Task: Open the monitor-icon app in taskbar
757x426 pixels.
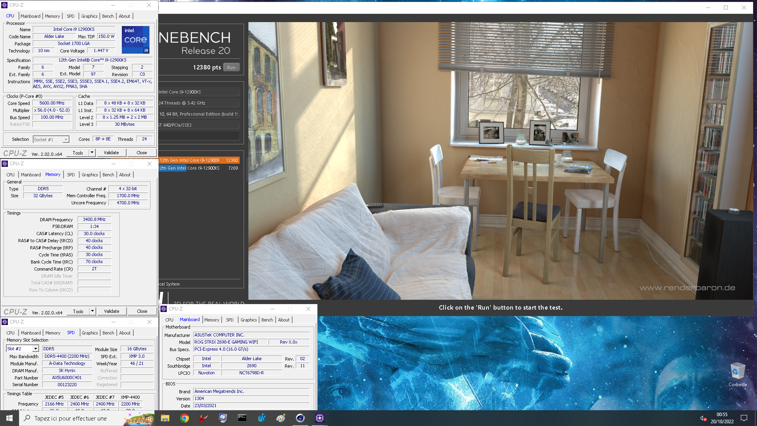Action: click(223, 418)
